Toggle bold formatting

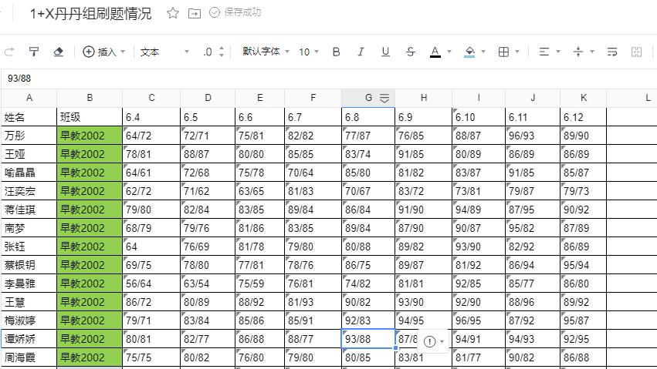[336, 52]
